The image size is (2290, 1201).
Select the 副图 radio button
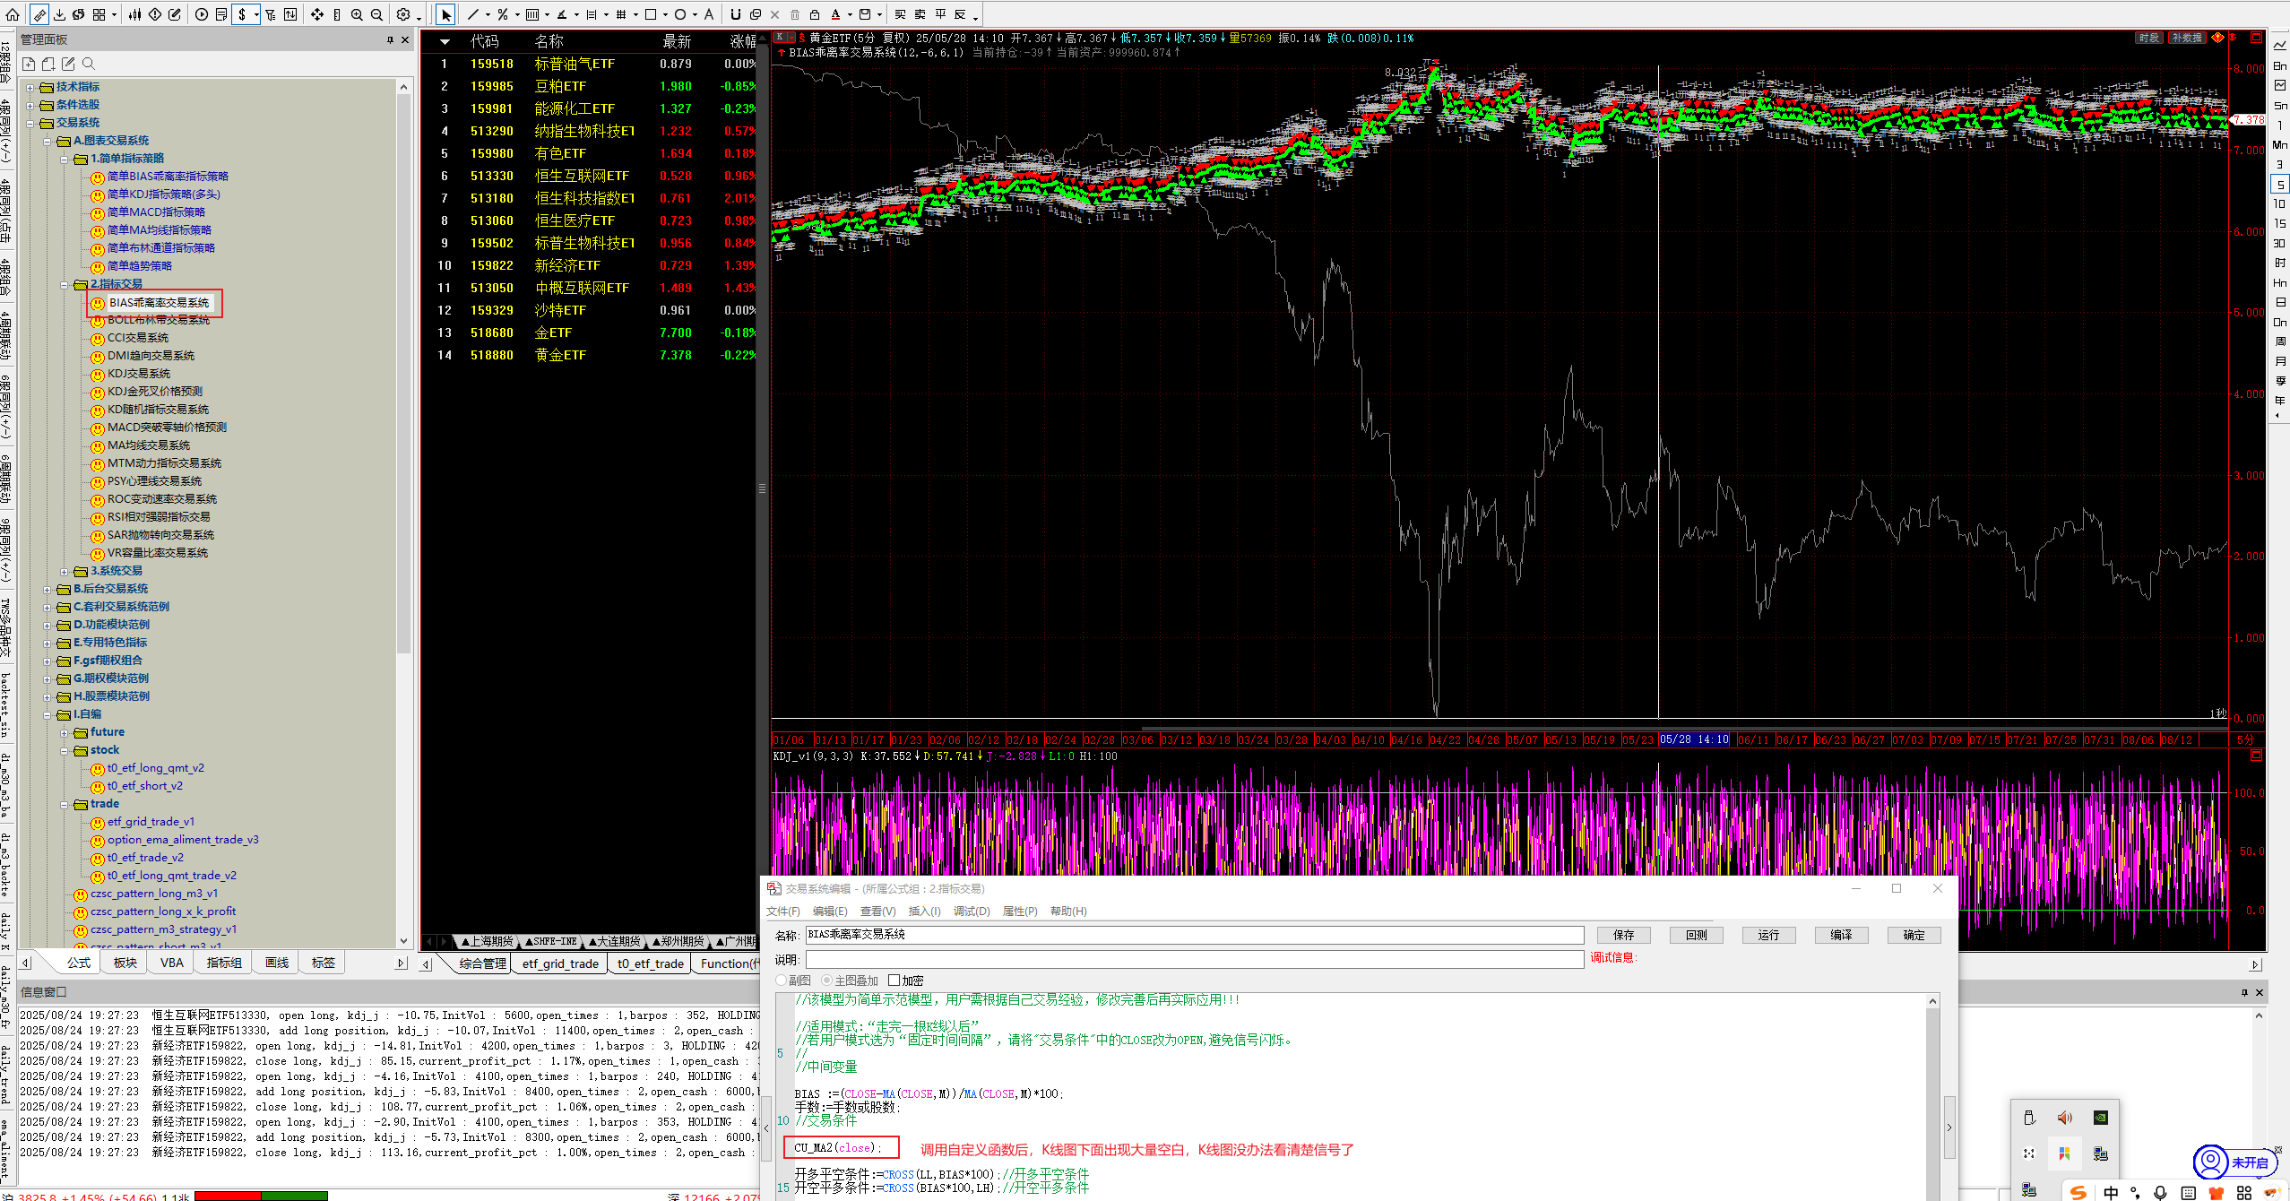pos(782,981)
